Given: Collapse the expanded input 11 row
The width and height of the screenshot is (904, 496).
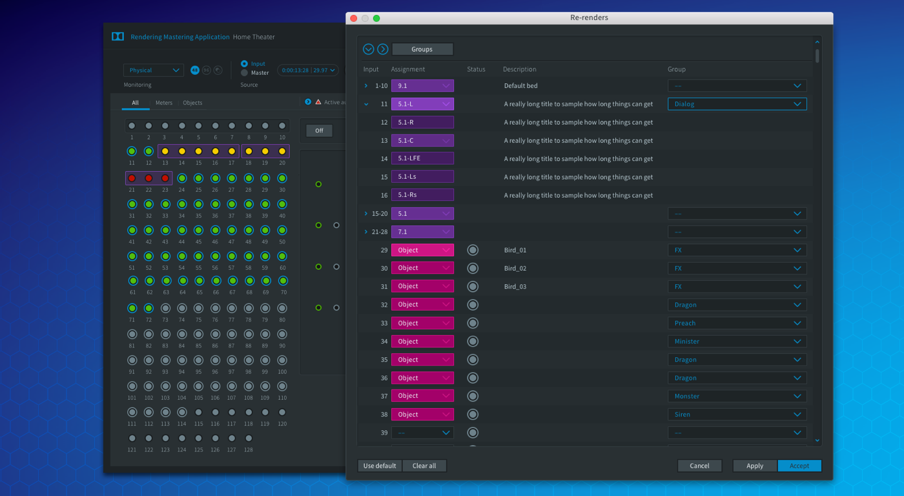Looking at the screenshot, I should point(366,104).
